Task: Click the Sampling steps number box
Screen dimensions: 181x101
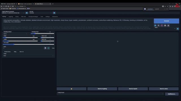Action: pos(50,32)
